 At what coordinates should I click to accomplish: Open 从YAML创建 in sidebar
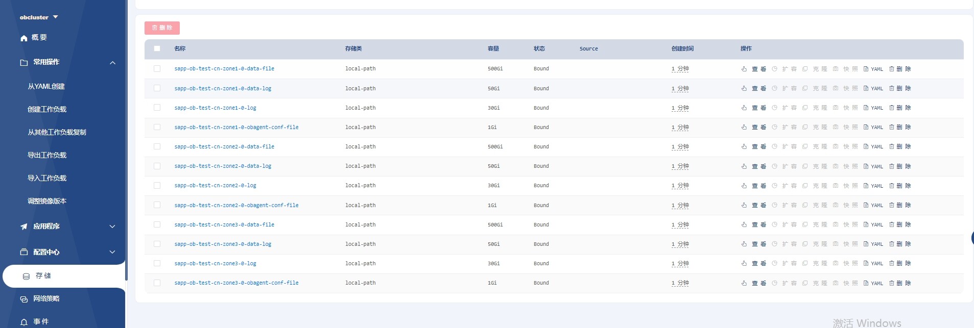click(46, 86)
